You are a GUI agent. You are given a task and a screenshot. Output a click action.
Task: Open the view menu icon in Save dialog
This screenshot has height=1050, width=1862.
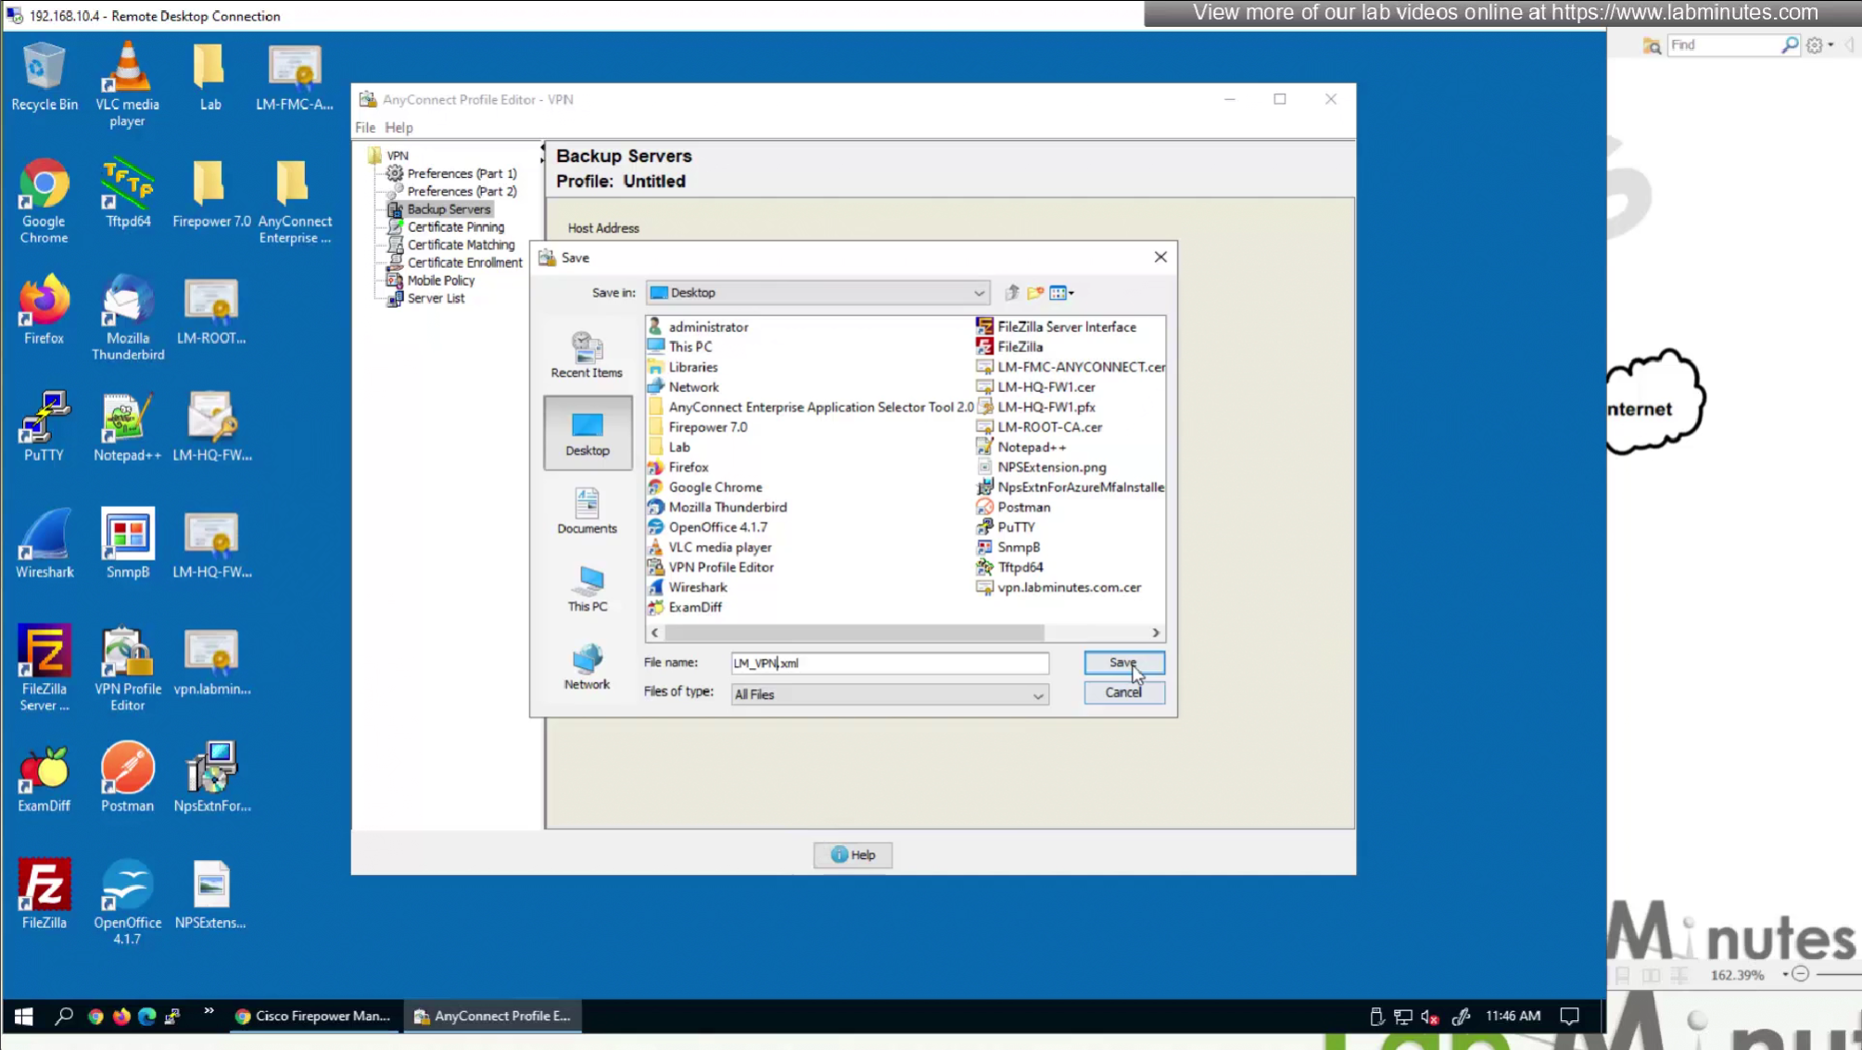pos(1061,293)
